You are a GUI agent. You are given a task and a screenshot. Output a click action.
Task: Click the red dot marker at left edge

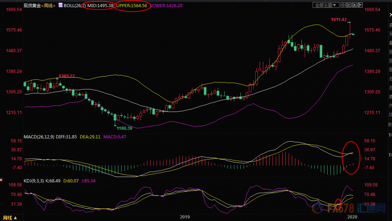(x=1, y=180)
